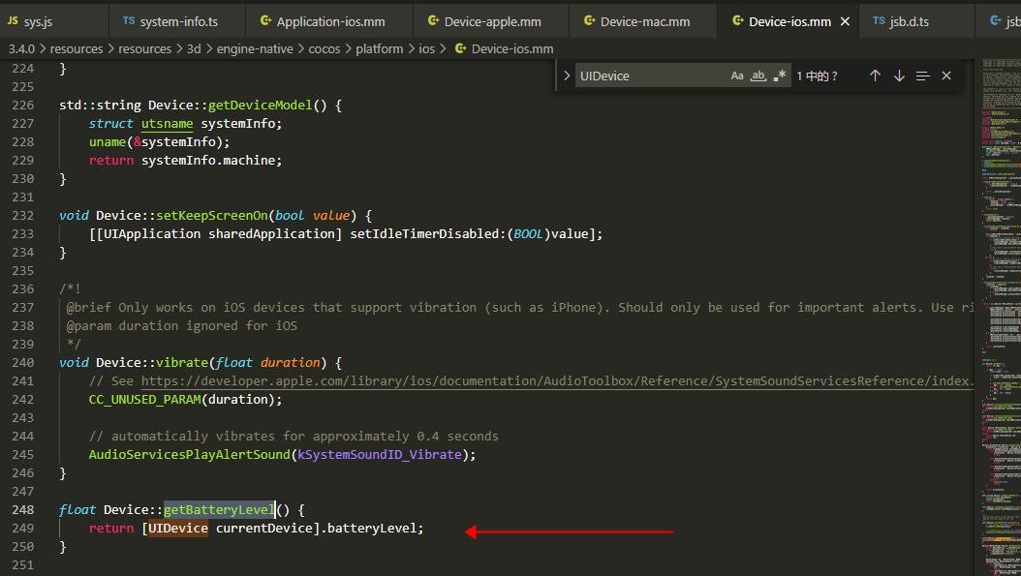Image resolution: width=1021 pixels, height=576 pixels.
Task: Open the Device-ios.mm breadcrumb segment
Action: tap(505, 48)
